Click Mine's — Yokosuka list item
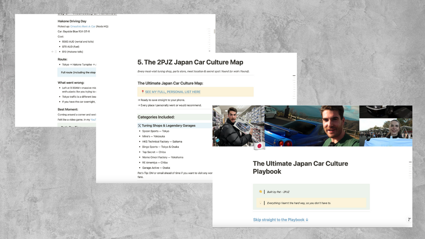425x239 pixels. pyautogui.click(x=154, y=136)
